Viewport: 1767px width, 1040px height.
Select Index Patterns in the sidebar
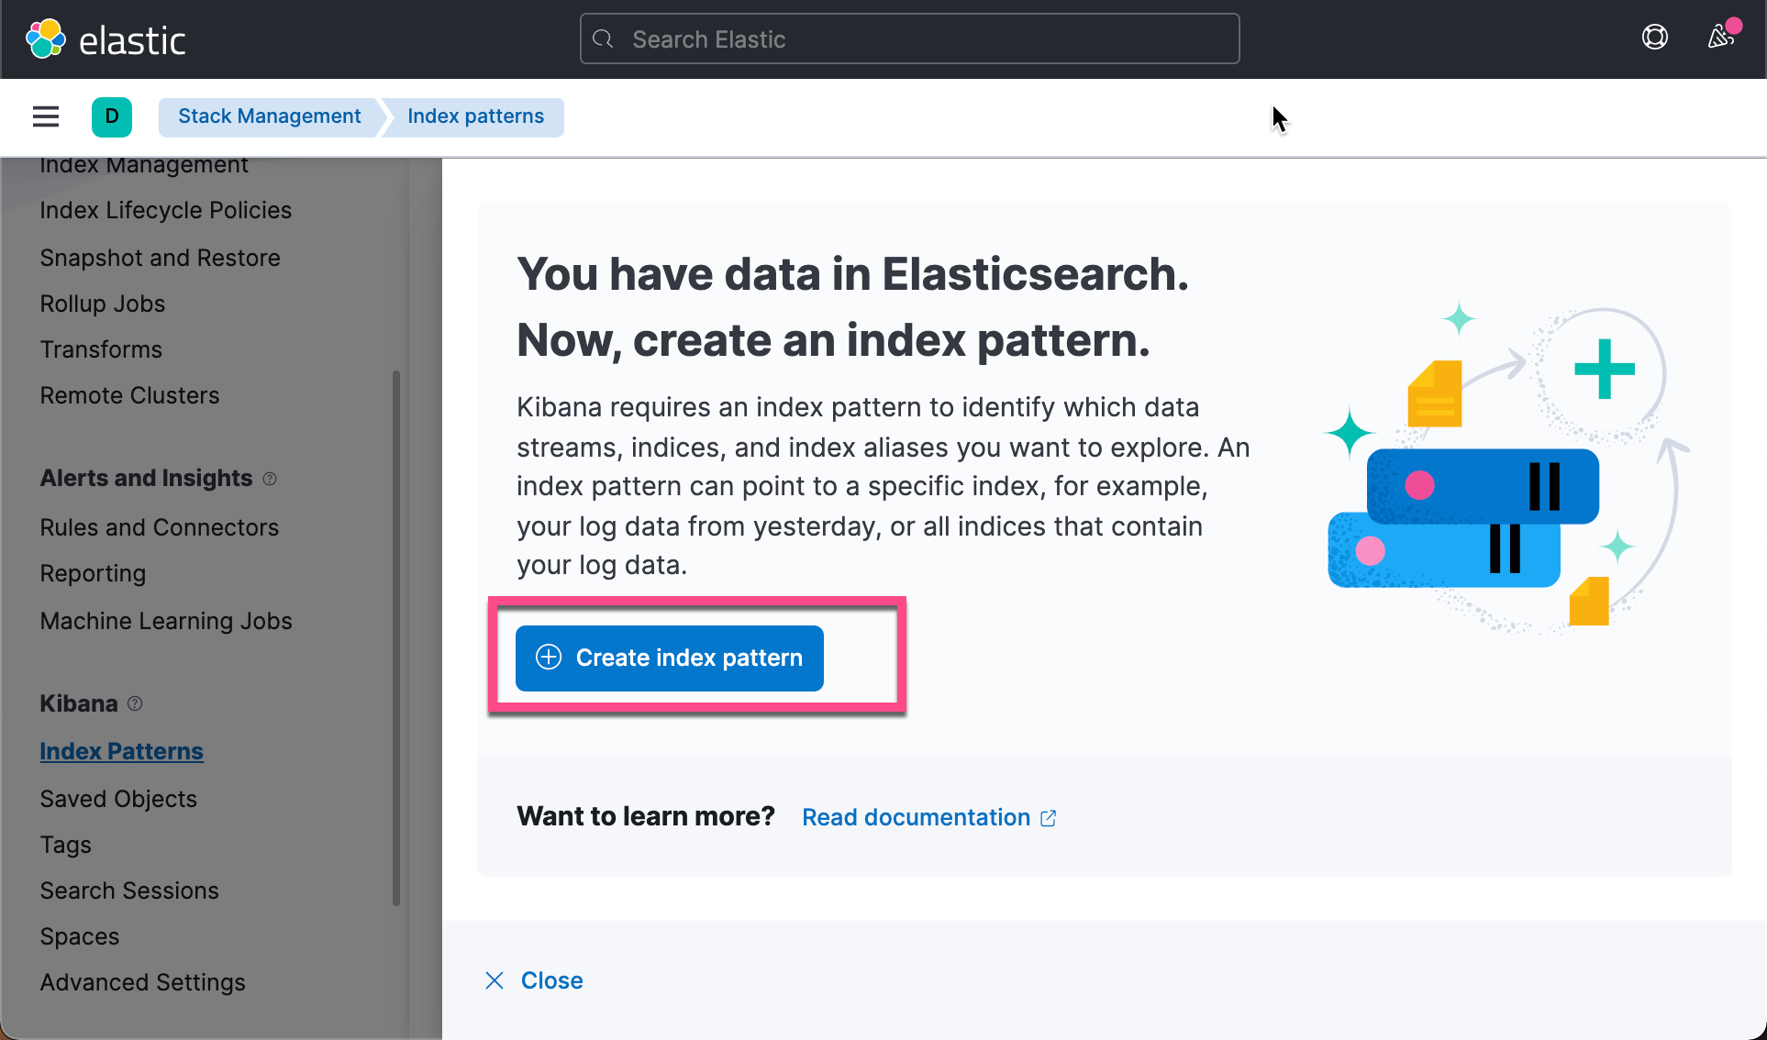pos(121,750)
